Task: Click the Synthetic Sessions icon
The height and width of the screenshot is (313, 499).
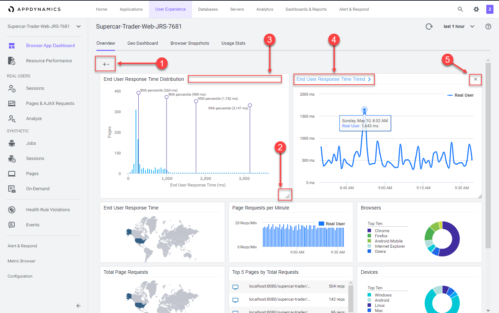Action: pyautogui.click(x=12, y=159)
